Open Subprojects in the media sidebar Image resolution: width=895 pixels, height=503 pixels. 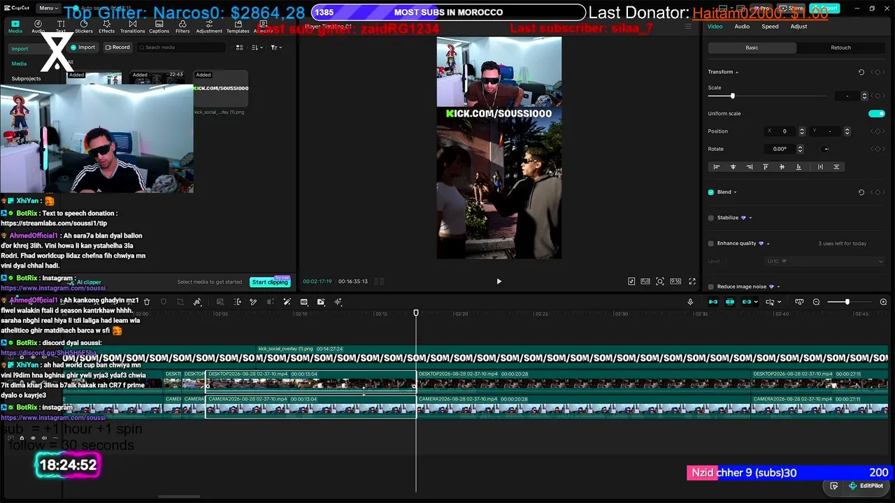coord(26,79)
